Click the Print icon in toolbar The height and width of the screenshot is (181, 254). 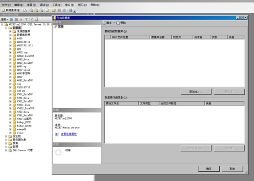point(64,11)
